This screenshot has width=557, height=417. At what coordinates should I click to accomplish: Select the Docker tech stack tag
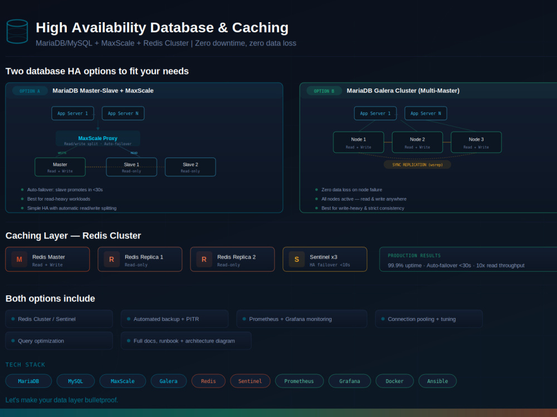click(395, 381)
